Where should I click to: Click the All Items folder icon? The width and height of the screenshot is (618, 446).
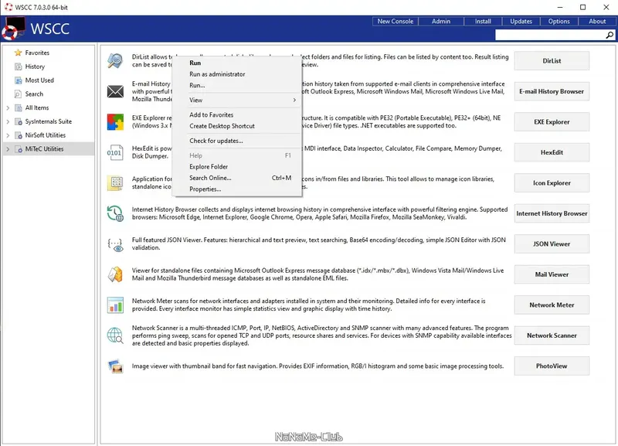(x=18, y=107)
